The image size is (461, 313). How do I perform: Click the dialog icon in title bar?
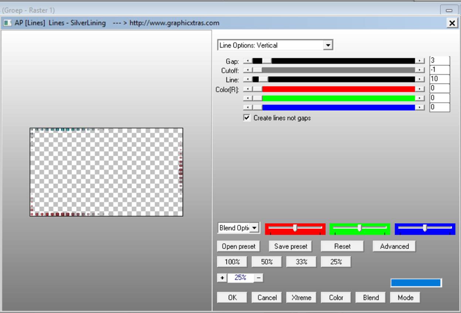(7, 23)
